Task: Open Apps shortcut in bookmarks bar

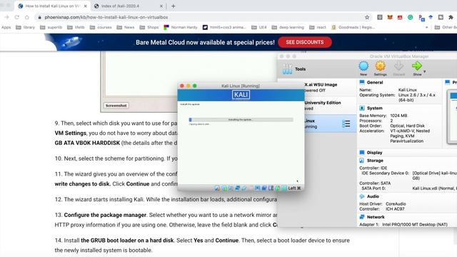Action: point(6,27)
